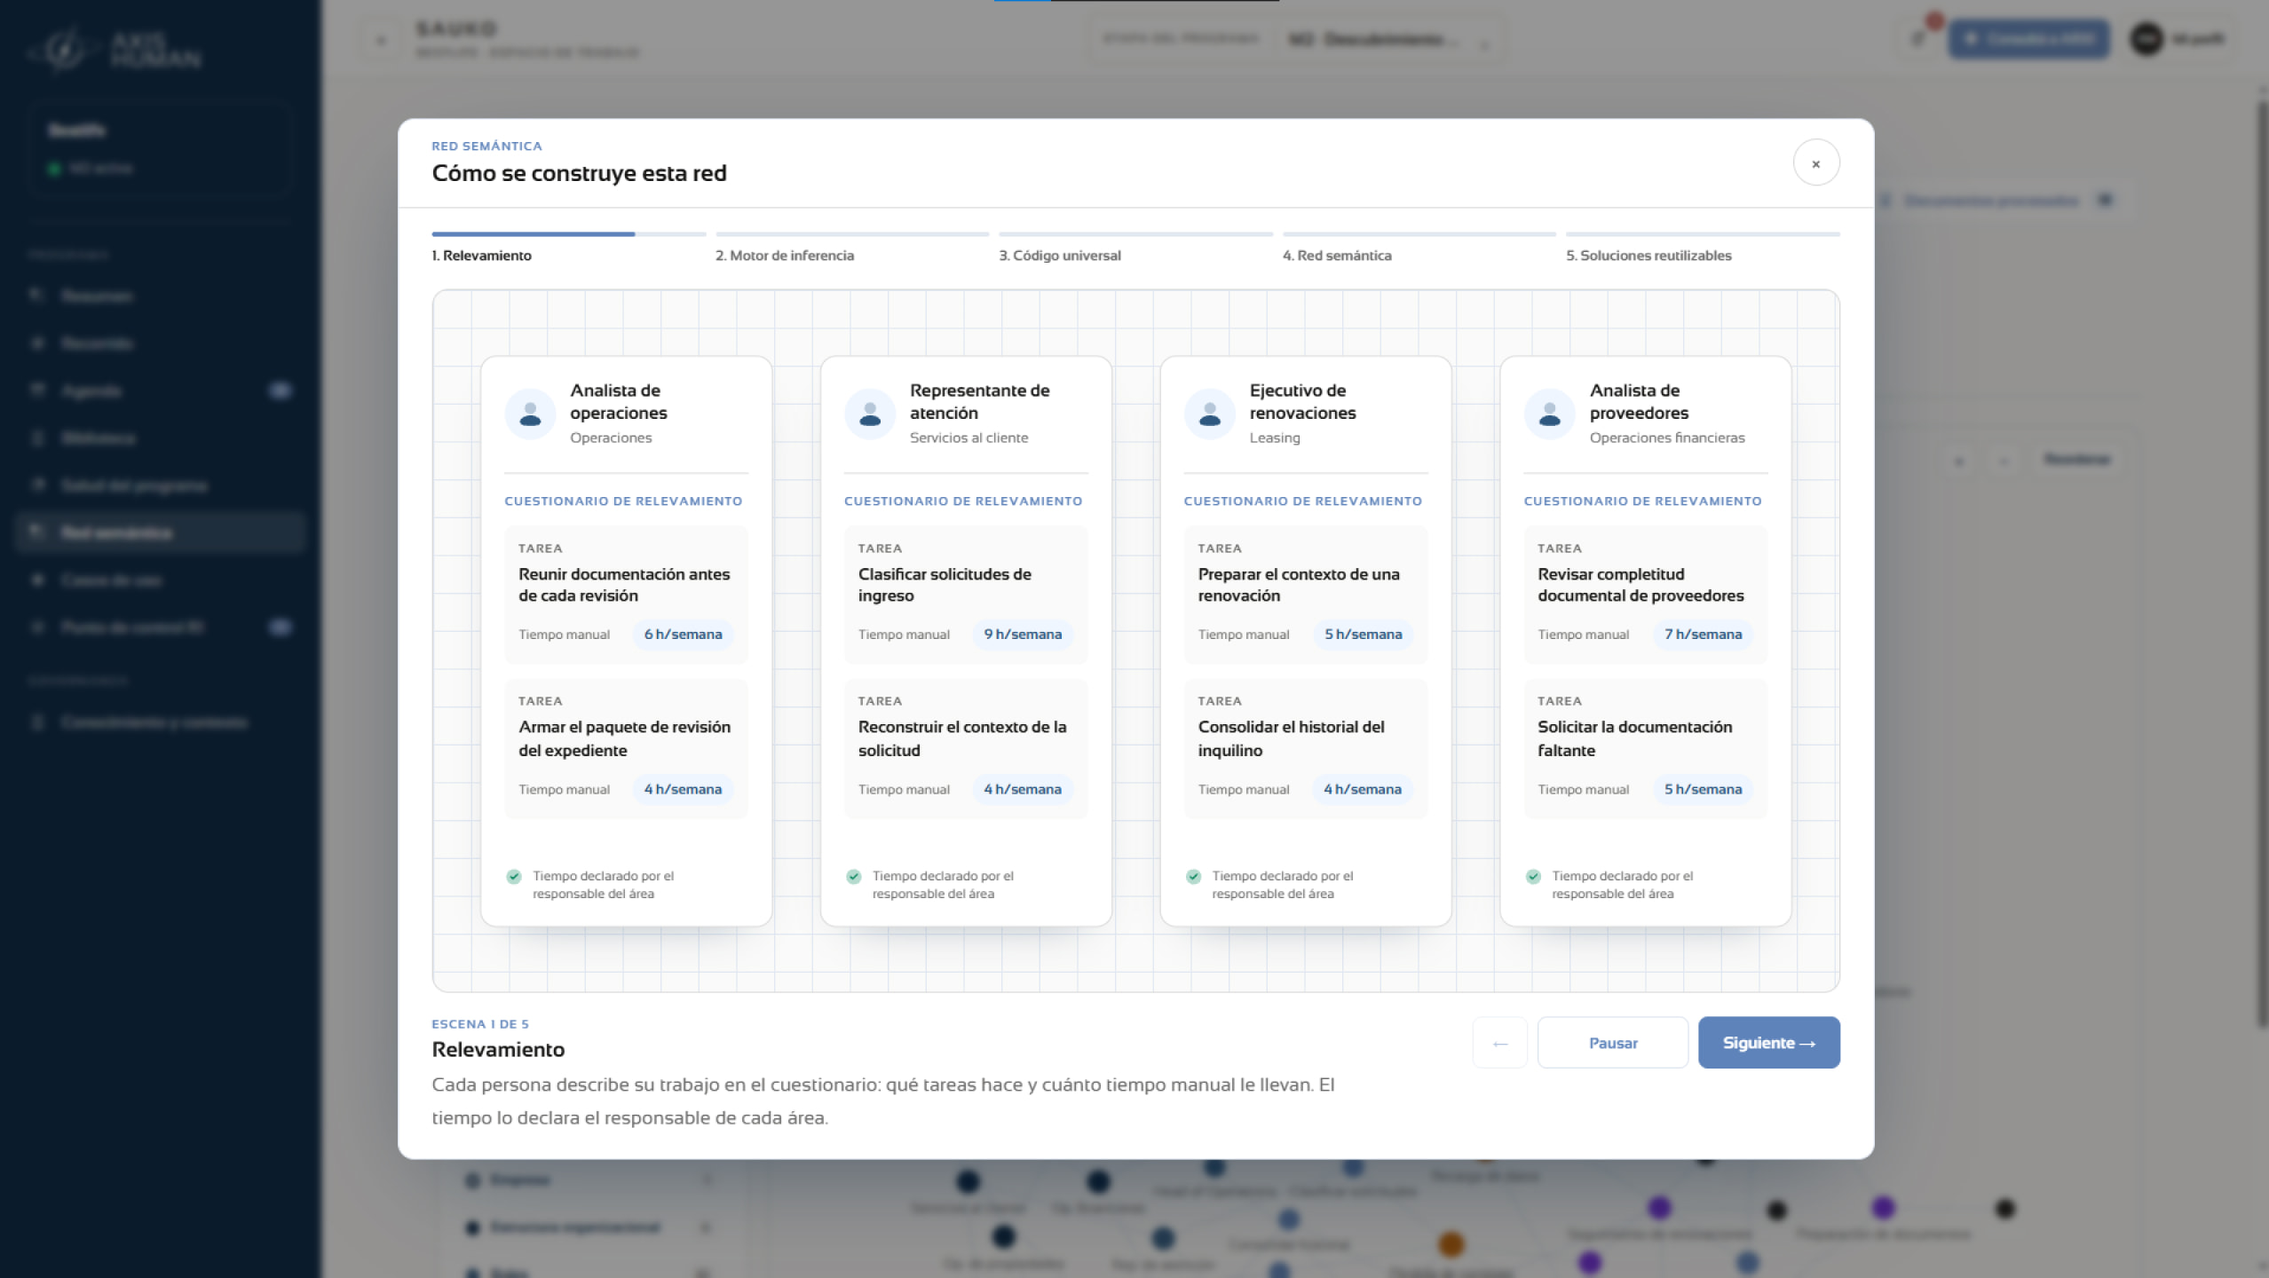Click the progress bar under 'Relevamiento' step

[569, 234]
